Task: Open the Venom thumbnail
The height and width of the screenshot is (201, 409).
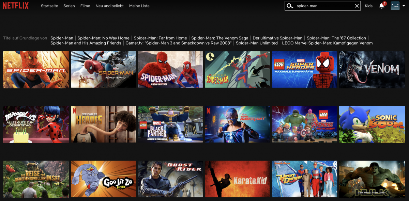Action: tap(372, 70)
